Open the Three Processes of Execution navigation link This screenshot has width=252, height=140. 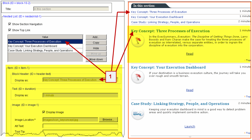pyautogui.click(x=159, y=12)
